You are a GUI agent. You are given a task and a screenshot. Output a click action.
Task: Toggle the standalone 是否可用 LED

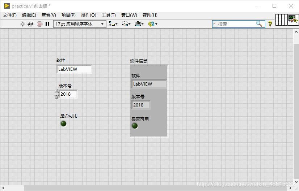[63, 123]
